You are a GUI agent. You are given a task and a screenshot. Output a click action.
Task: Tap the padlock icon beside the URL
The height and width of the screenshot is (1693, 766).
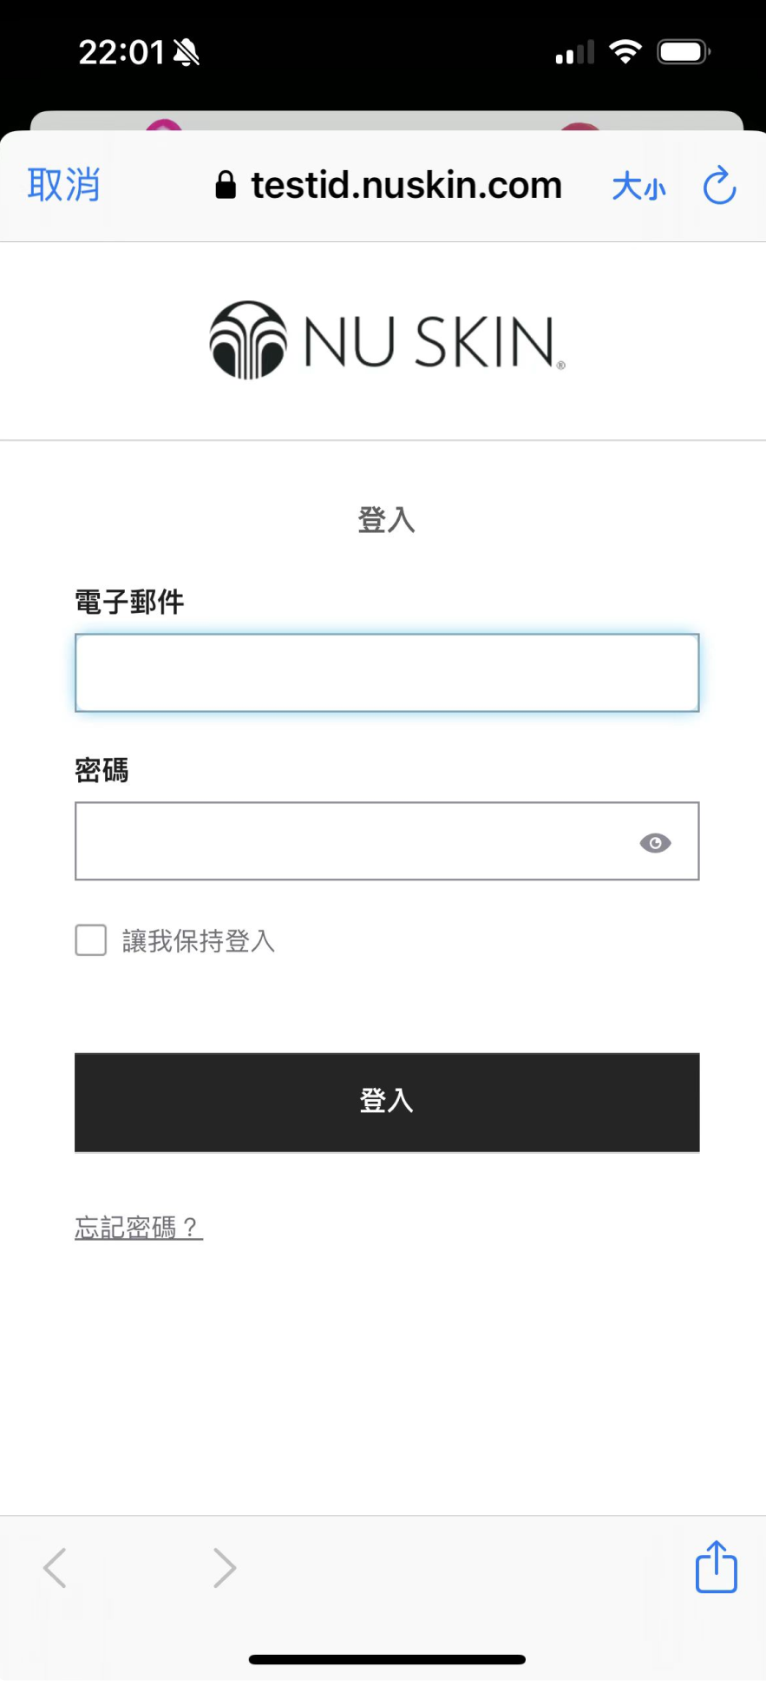click(226, 185)
